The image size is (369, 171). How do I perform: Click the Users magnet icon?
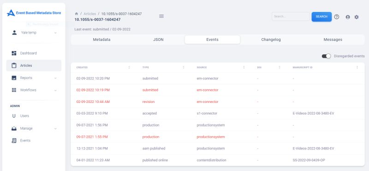[x=14, y=116]
